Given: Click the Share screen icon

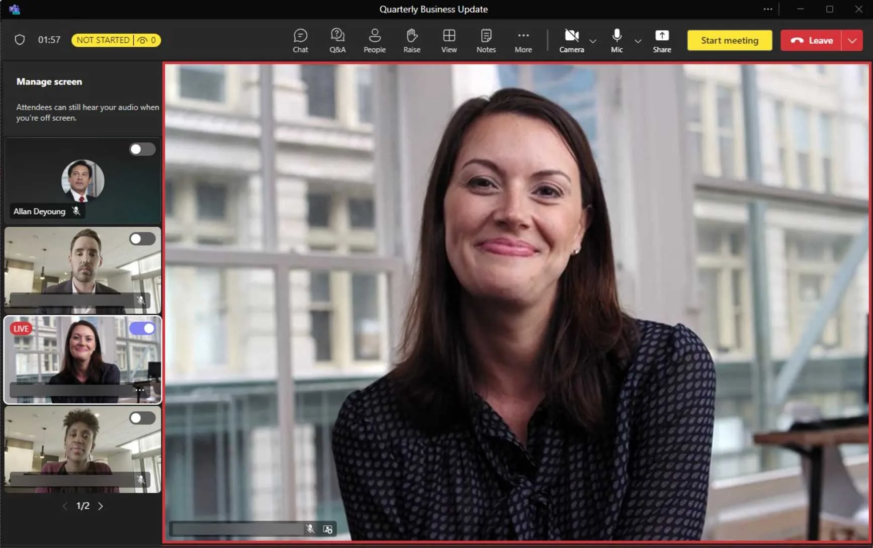Looking at the screenshot, I should (x=662, y=41).
